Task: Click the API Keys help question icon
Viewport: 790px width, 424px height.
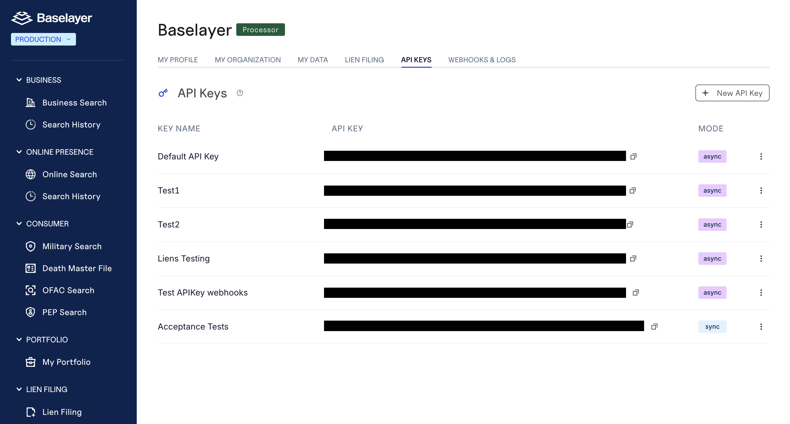Action: click(240, 93)
